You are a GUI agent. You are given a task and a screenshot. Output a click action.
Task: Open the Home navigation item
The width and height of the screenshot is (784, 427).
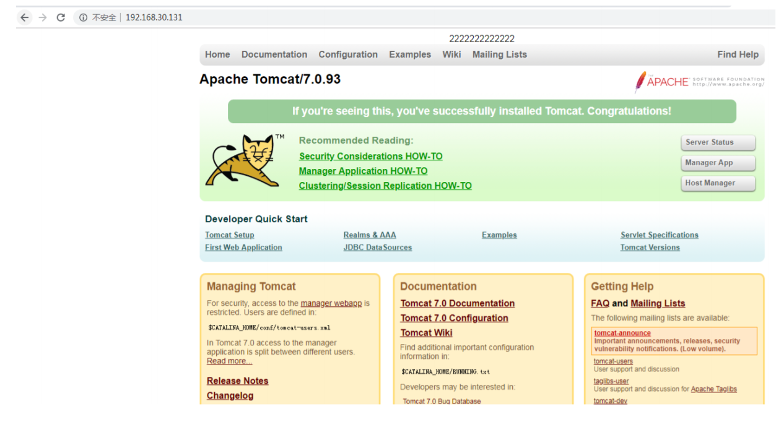(217, 54)
